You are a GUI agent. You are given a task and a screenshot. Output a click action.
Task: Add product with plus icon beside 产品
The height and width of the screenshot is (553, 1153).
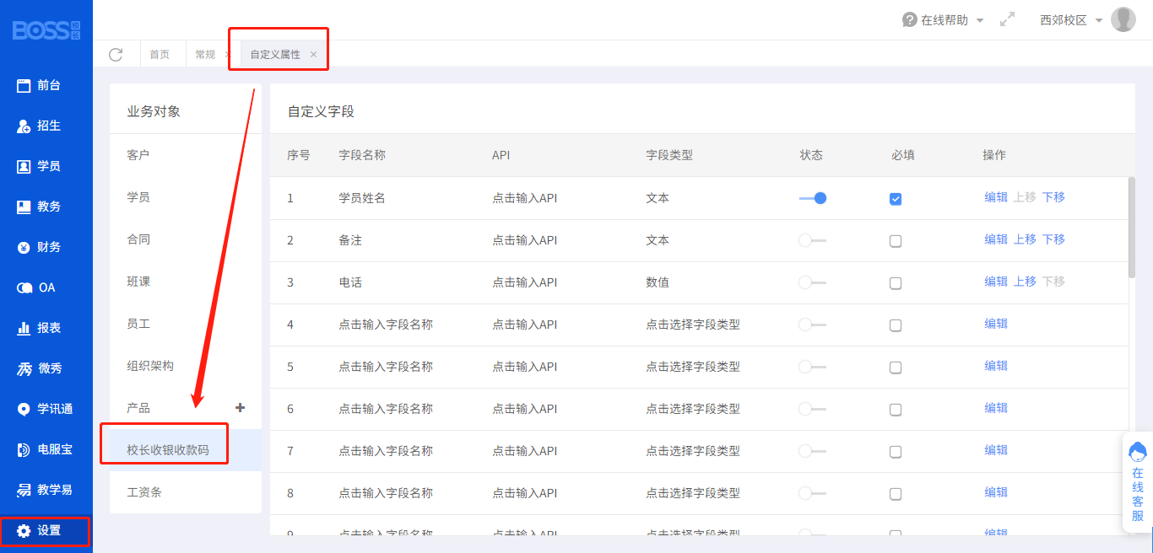coord(240,408)
